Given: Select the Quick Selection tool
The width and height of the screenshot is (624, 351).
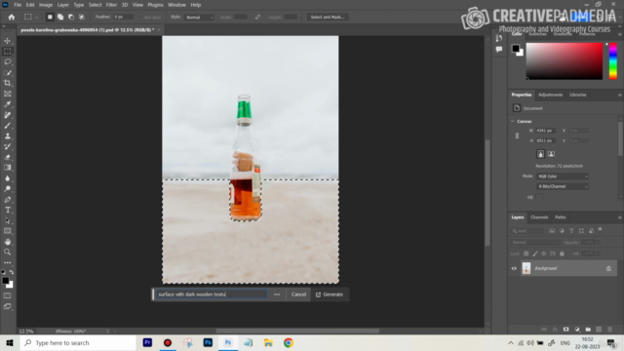Looking at the screenshot, I should pyautogui.click(x=8, y=72).
